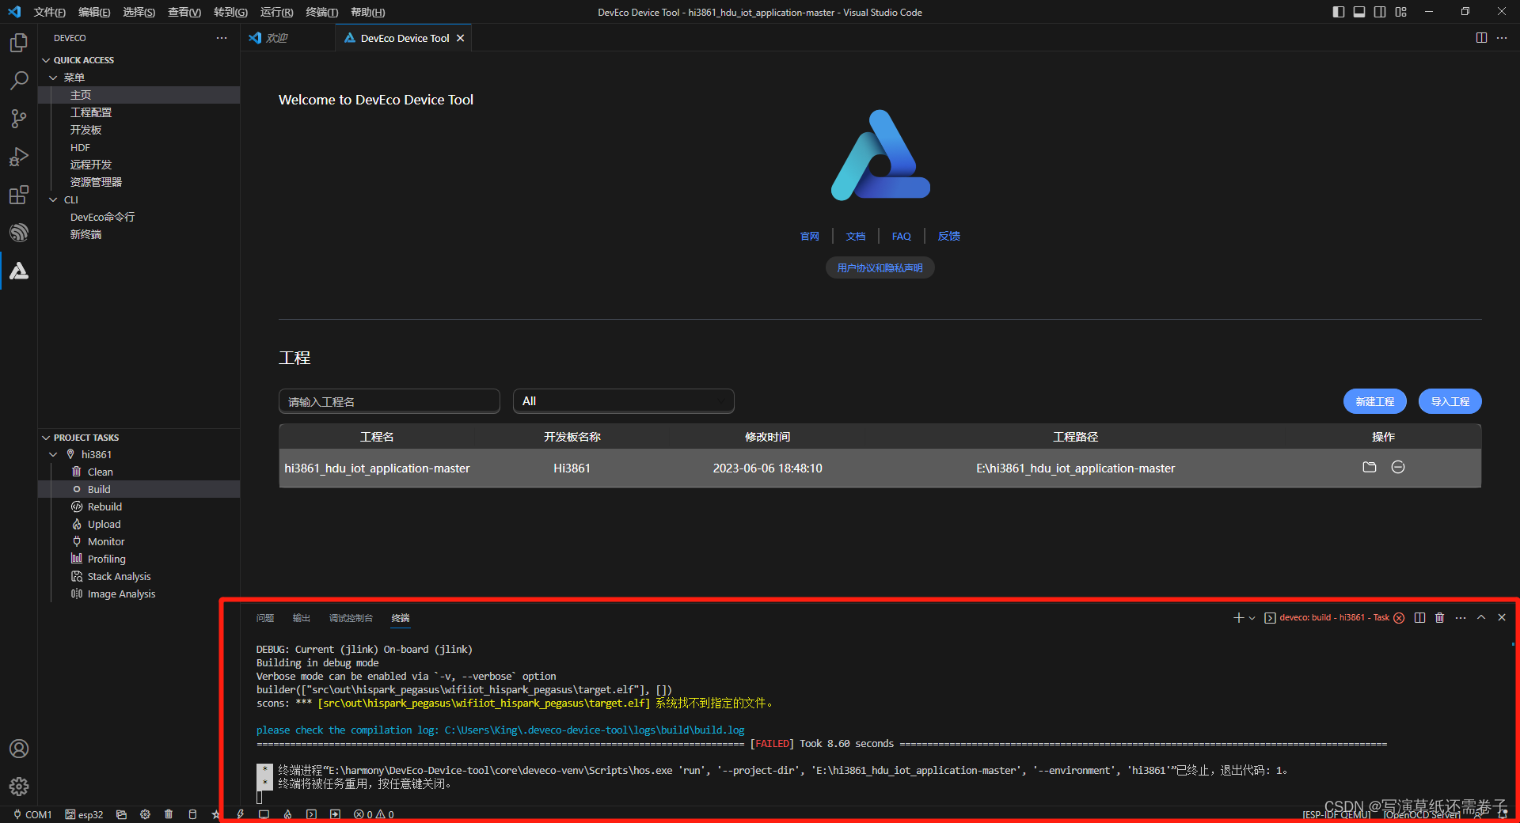
Task: Split the editor to the right
Action: (x=1481, y=38)
